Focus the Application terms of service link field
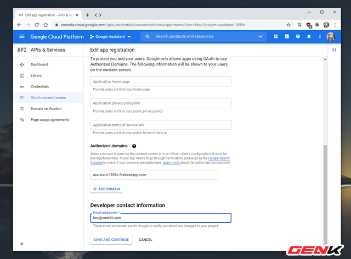Screen dimensions: 351x259 click(161, 125)
